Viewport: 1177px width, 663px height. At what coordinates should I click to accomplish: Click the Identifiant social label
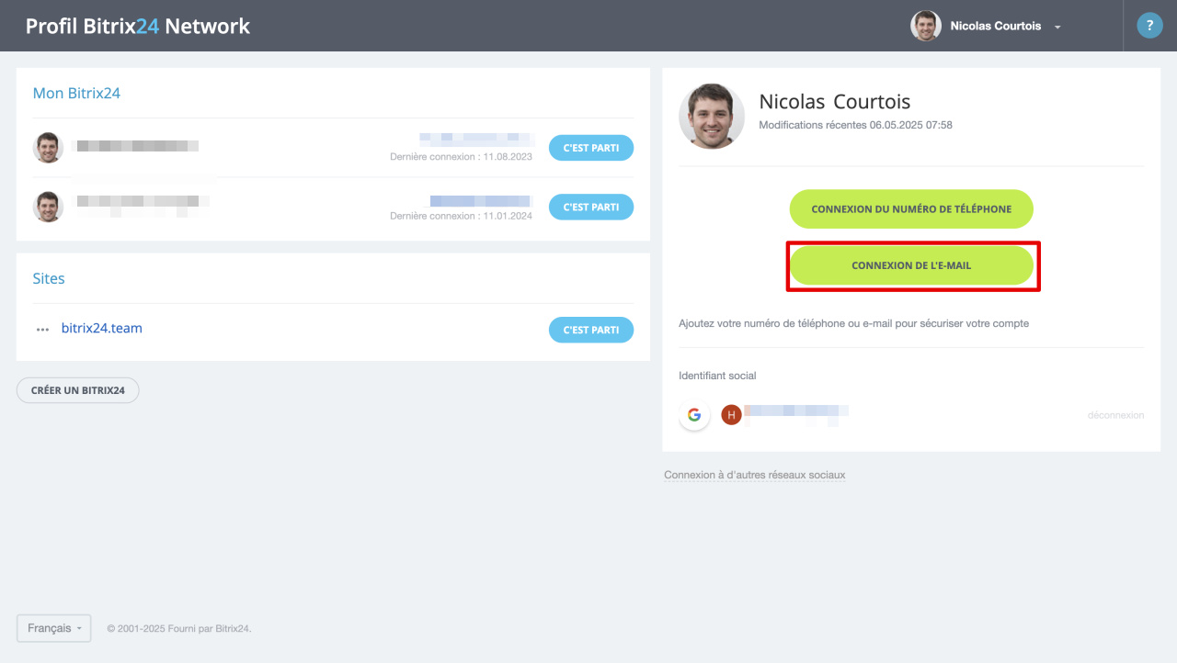coord(717,376)
